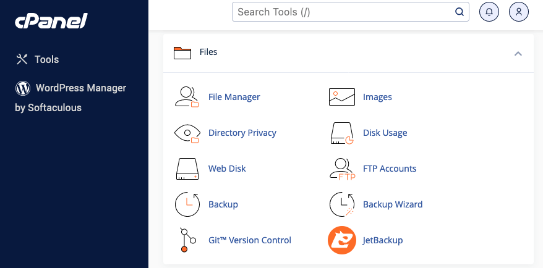Open the Git Version Control icon
543x268 pixels.
coord(187,240)
